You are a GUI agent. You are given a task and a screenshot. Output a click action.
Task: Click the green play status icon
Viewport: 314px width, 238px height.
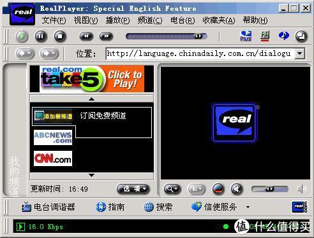click(x=20, y=227)
